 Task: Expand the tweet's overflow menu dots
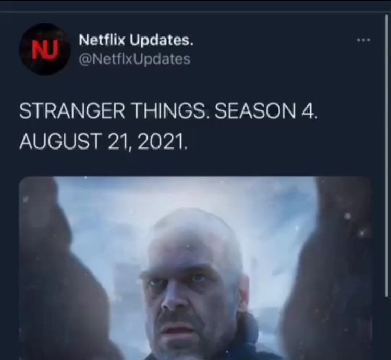tap(363, 40)
